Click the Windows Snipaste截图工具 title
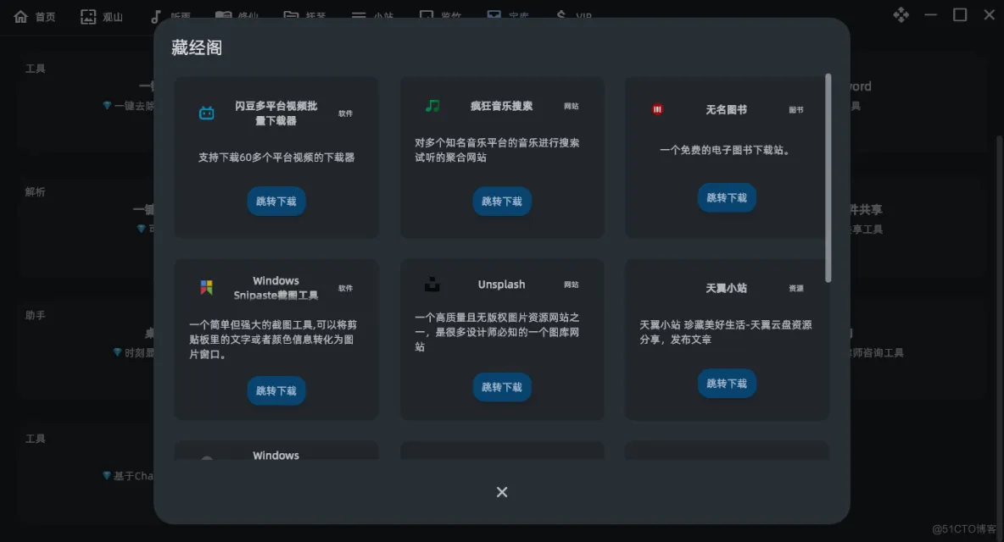The height and width of the screenshot is (542, 1004). (x=276, y=288)
